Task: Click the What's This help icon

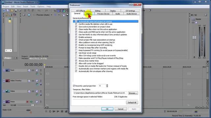Action: pos(150,10)
